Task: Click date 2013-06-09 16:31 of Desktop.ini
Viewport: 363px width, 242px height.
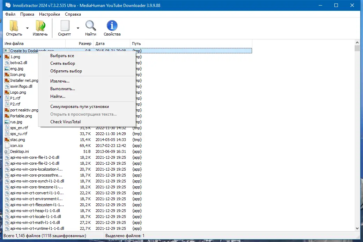Action: coord(111,151)
